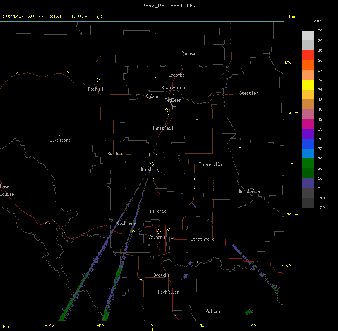Viewport: 338px width, 331px height.
Task: Click the yellow marker above Calgary label
Action: click(159, 232)
